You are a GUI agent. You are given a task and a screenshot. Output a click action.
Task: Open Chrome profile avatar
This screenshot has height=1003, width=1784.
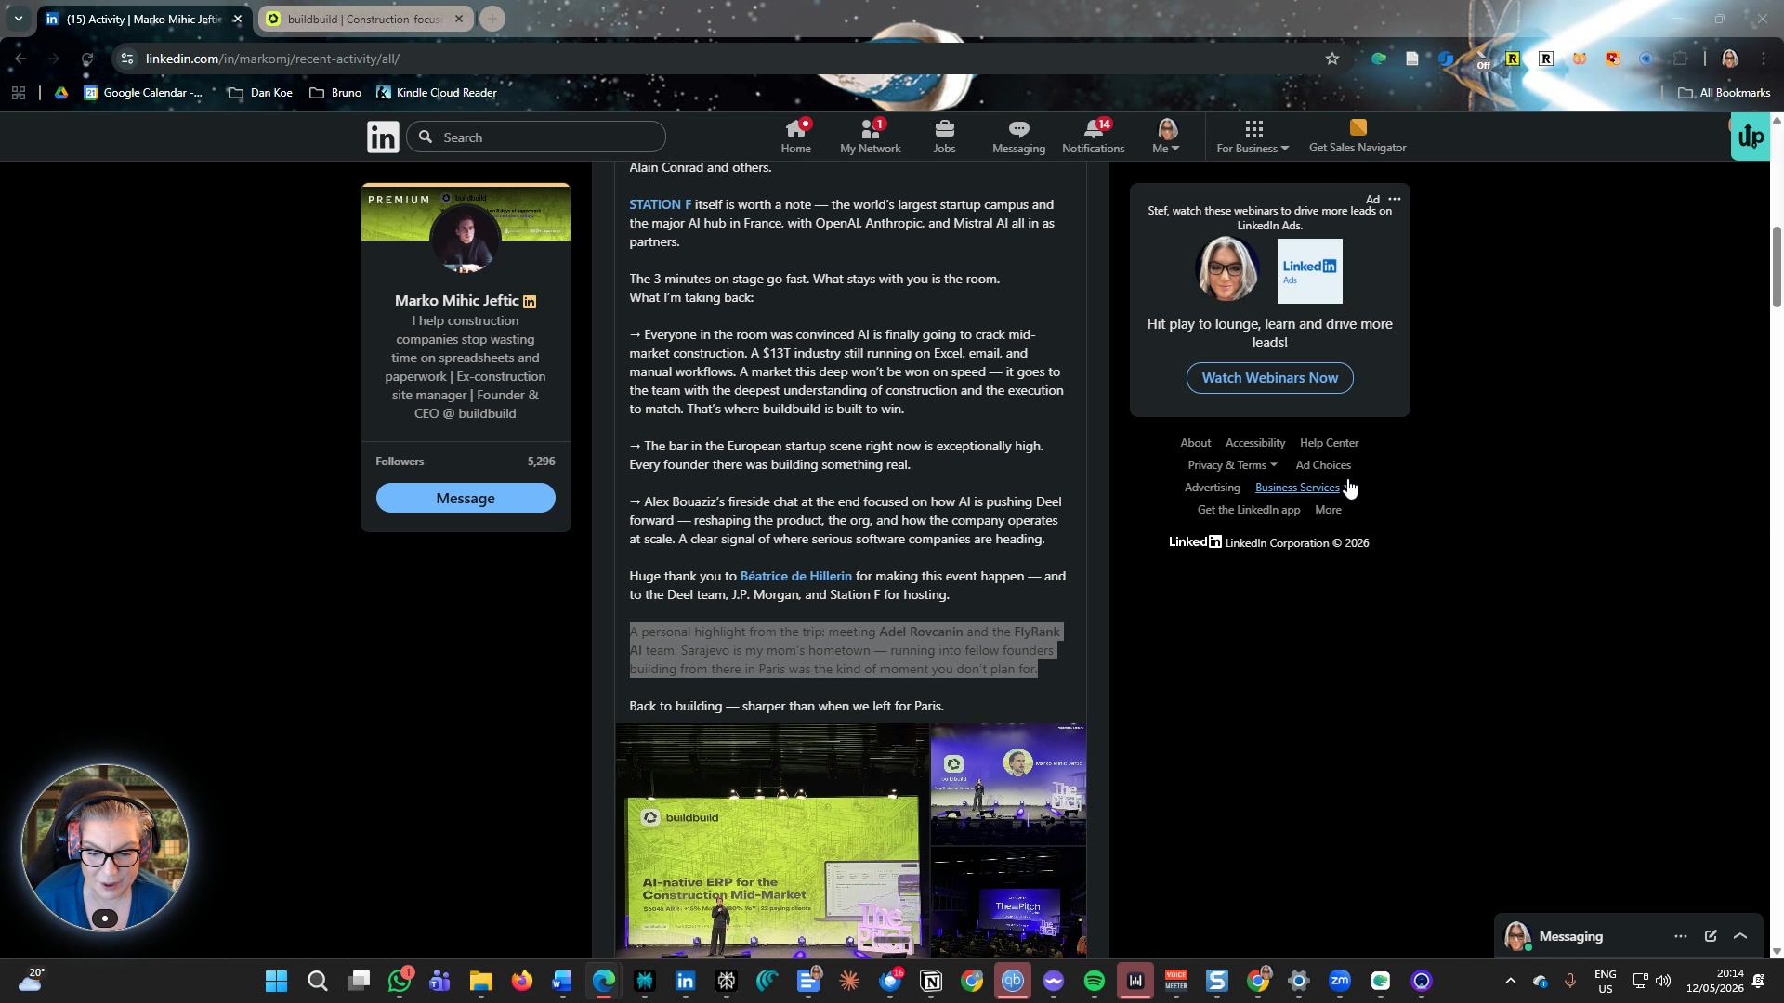point(1729,59)
